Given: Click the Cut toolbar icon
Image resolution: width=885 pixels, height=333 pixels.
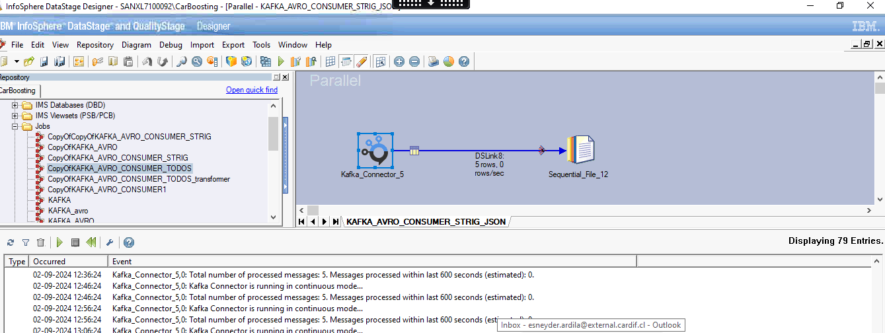Looking at the screenshot, I should 98,61.
